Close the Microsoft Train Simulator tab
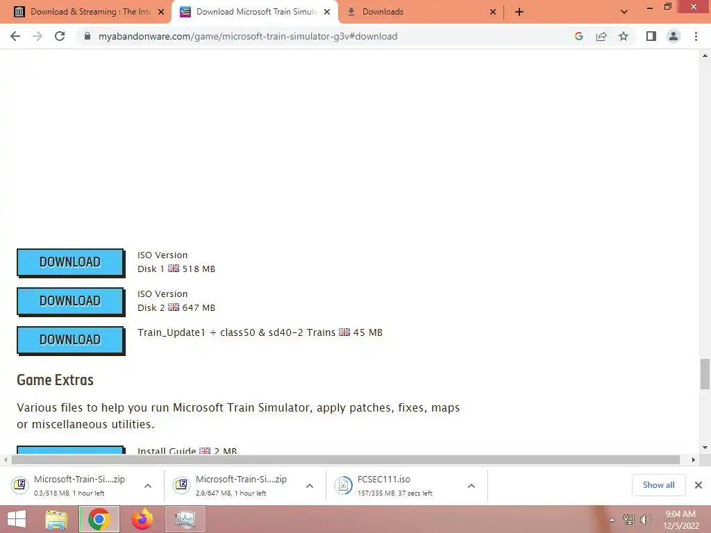 coord(327,12)
